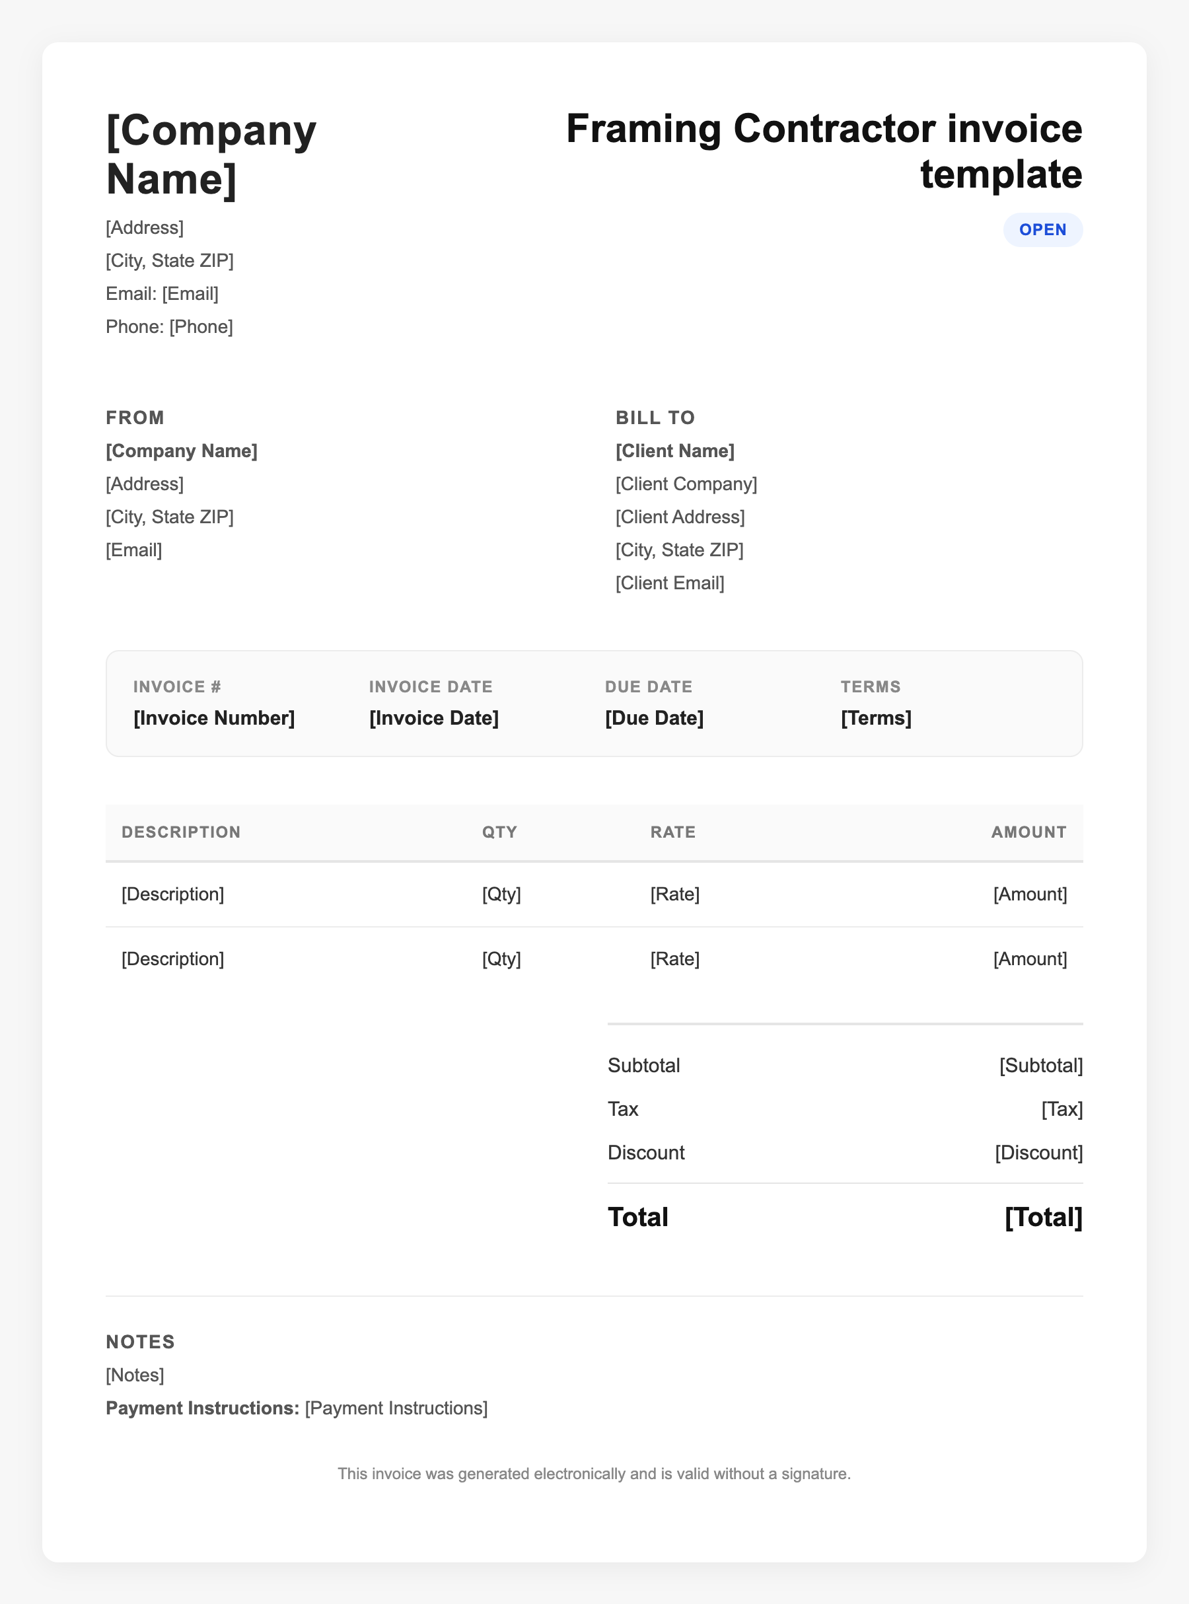Screen dimensions: 1189x1604
Task: Click the Client Company placeholder
Action: 686,484
